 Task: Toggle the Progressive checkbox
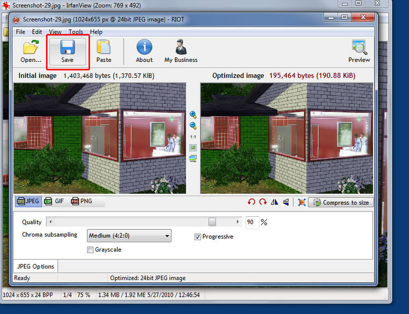pyautogui.click(x=198, y=237)
